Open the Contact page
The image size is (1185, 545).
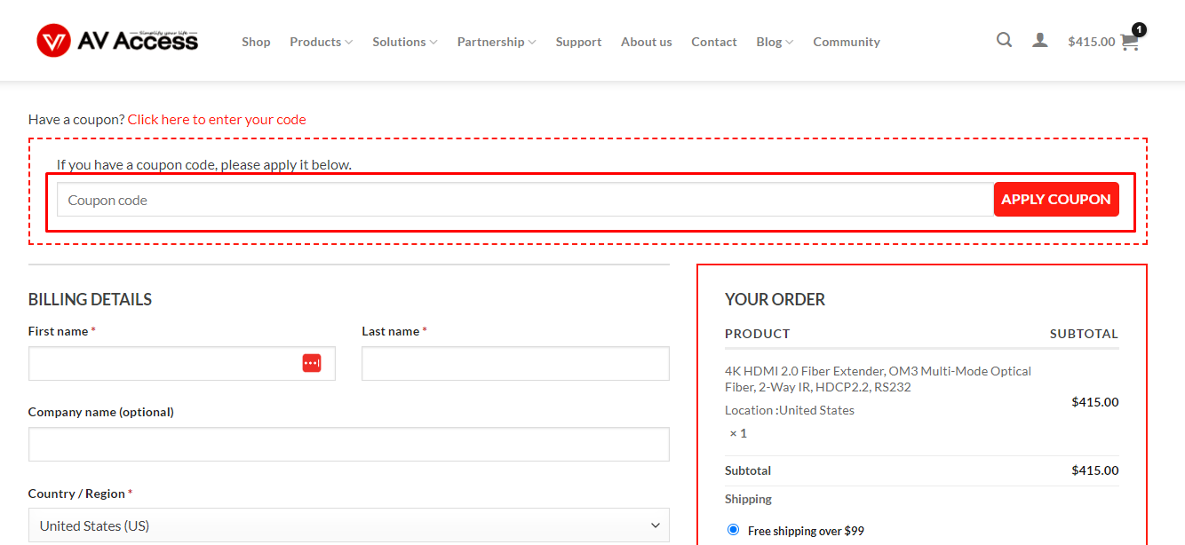[714, 42]
